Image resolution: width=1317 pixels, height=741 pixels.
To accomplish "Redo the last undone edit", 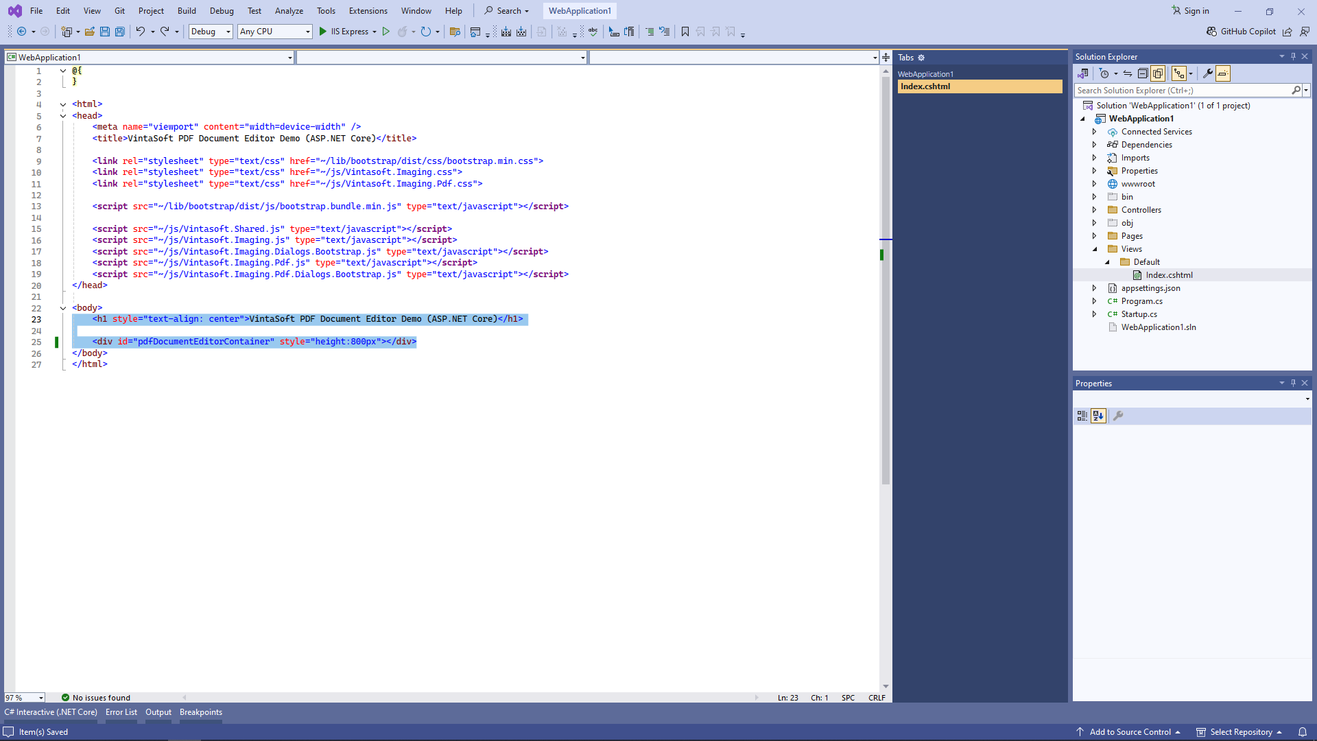I will coord(165,32).
